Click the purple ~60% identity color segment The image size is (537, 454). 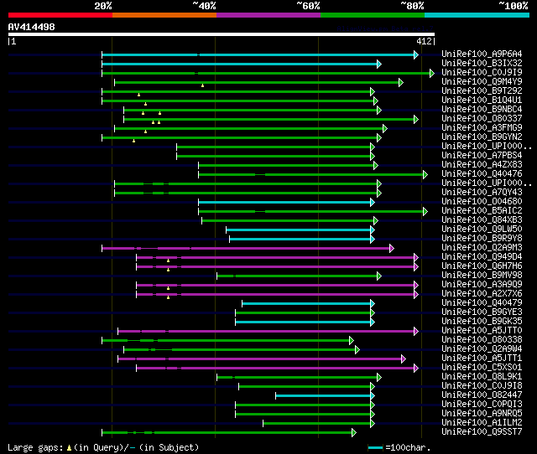click(x=268, y=15)
